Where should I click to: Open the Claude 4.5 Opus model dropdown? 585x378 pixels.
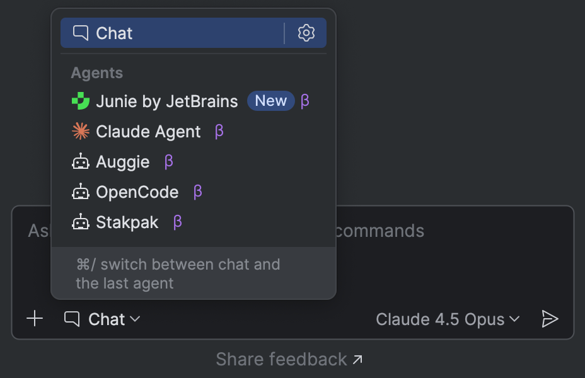(448, 319)
